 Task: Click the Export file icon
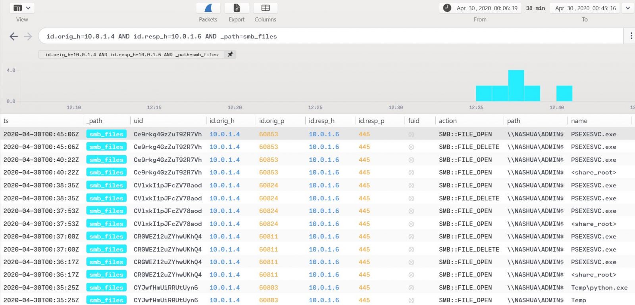[237, 8]
